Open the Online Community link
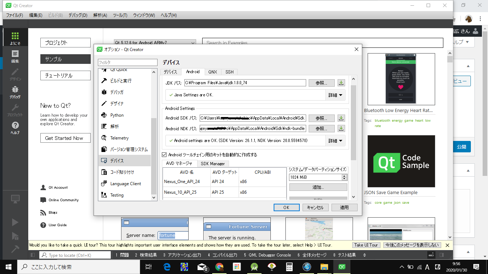The image size is (488, 274). [64, 200]
